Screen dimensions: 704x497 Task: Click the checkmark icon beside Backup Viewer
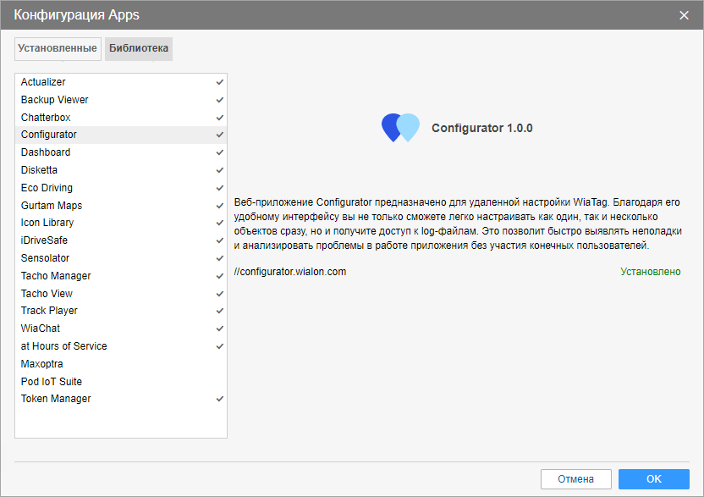click(x=219, y=100)
